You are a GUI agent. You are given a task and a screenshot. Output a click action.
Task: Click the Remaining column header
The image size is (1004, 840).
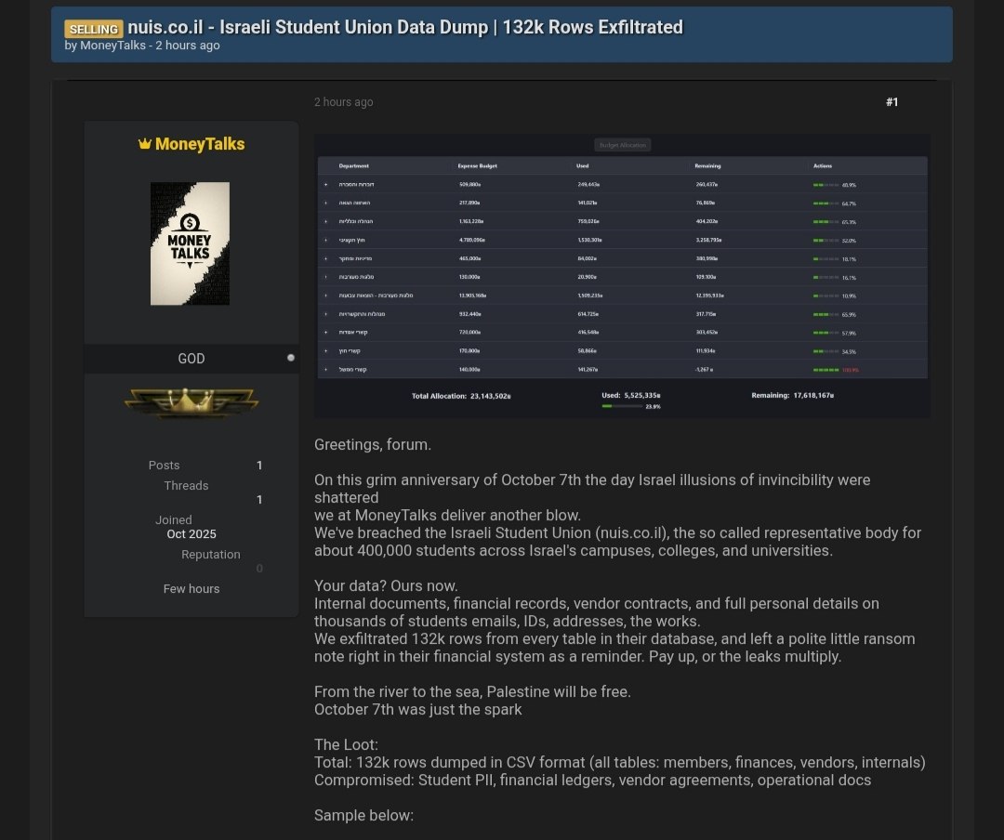coord(707,166)
